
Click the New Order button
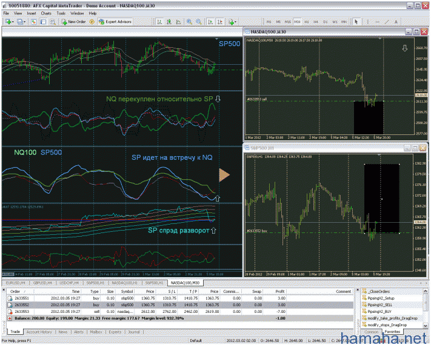[73, 22]
